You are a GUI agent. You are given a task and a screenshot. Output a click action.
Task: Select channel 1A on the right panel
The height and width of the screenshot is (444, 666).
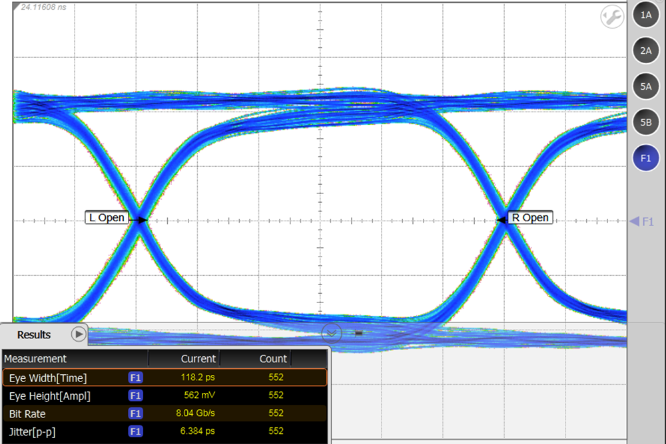coord(645,15)
